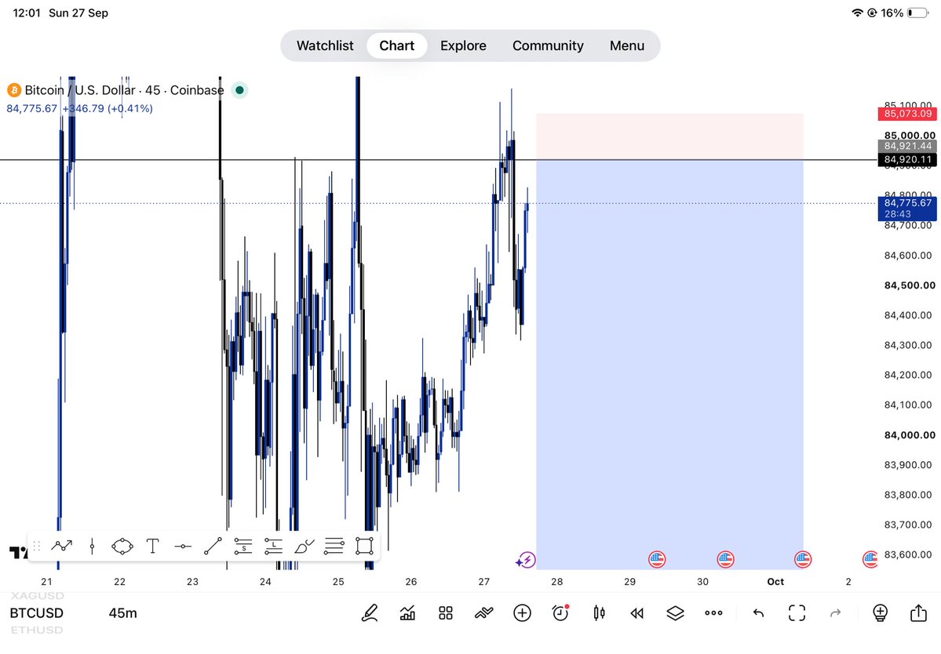Open the Indicators panel

point(407,612)
